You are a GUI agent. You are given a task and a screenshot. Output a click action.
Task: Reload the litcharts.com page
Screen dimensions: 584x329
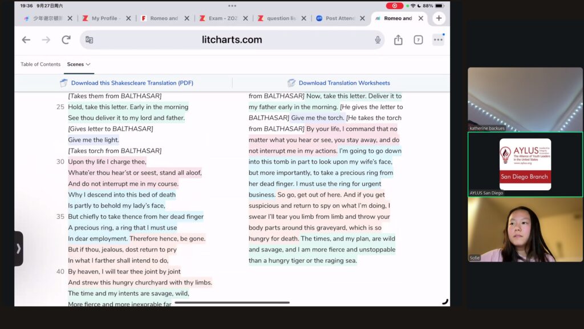coord(66,40)
